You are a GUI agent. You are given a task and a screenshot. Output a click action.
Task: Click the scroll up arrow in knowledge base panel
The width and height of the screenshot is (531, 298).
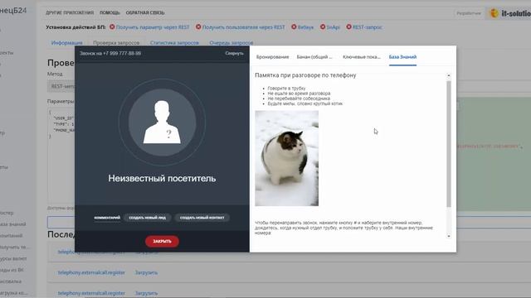[x=449, y=75]
